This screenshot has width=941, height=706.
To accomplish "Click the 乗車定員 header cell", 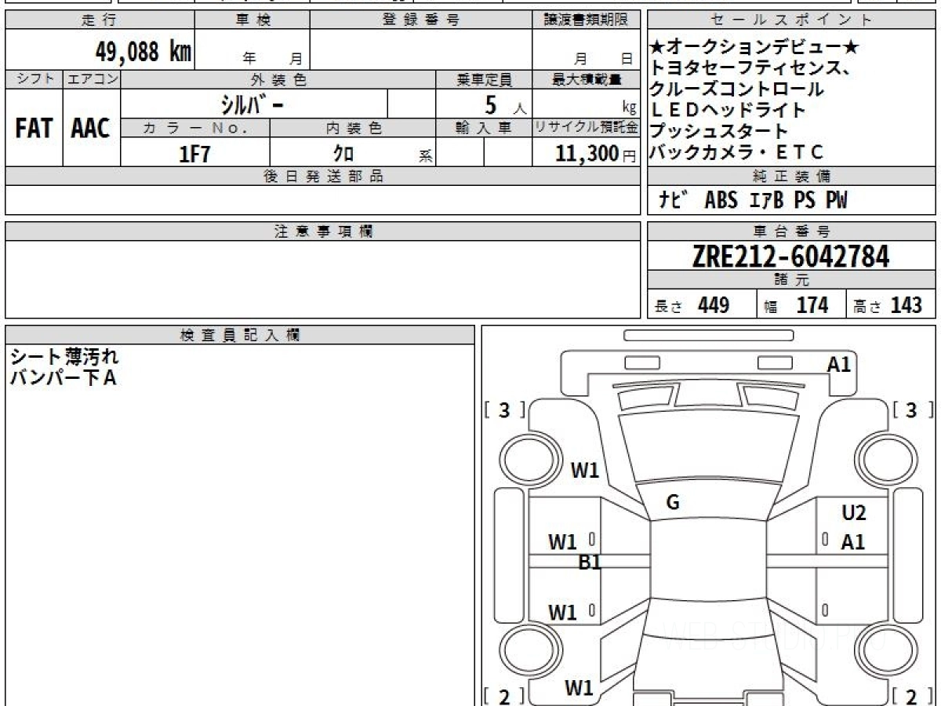I will (x=484, y=79).
